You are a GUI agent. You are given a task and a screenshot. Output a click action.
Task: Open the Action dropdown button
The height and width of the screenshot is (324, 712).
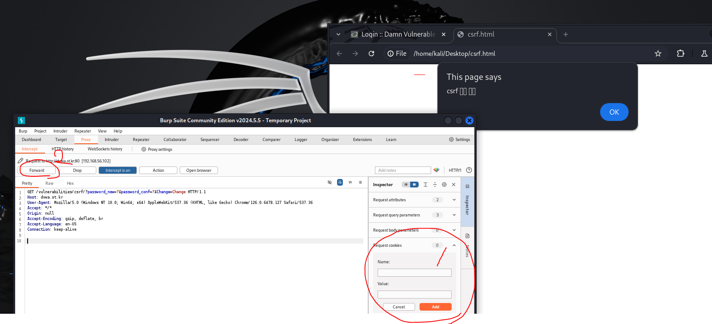158,170
